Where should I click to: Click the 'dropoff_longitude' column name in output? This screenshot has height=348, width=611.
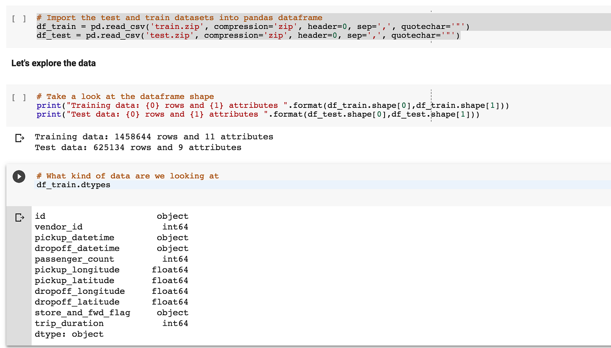click(x=80, y=291)
